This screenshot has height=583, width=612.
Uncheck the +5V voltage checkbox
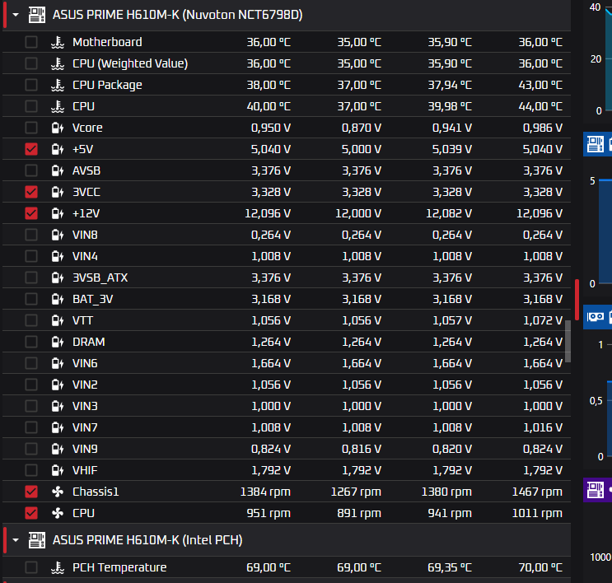31,149
